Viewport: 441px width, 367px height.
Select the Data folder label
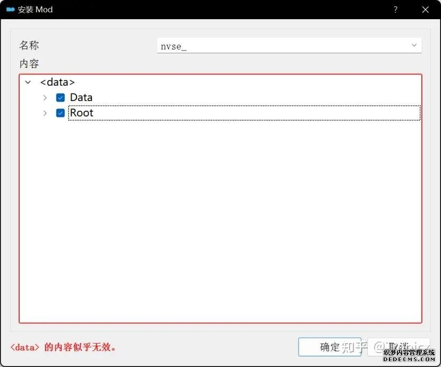point(81,98)
